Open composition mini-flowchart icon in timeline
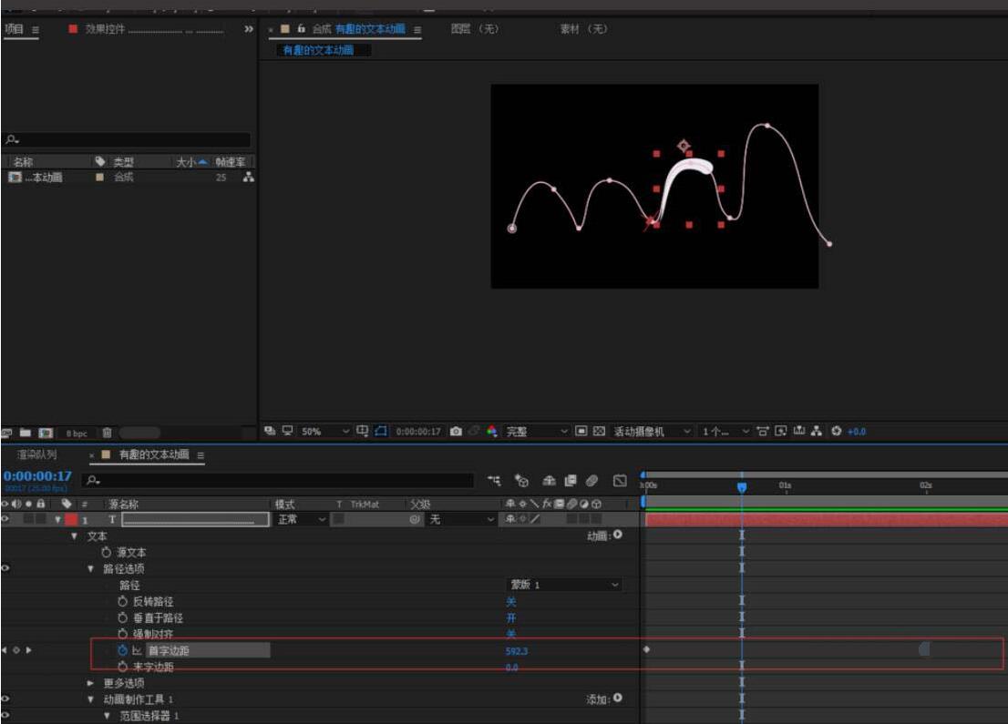 click(494, 480)
